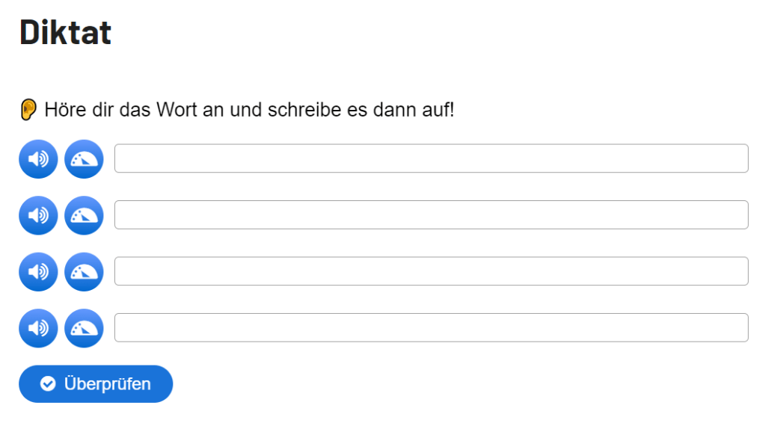
Task: Listen to the fourth word via speaker icon
Action: click(38, 328)
